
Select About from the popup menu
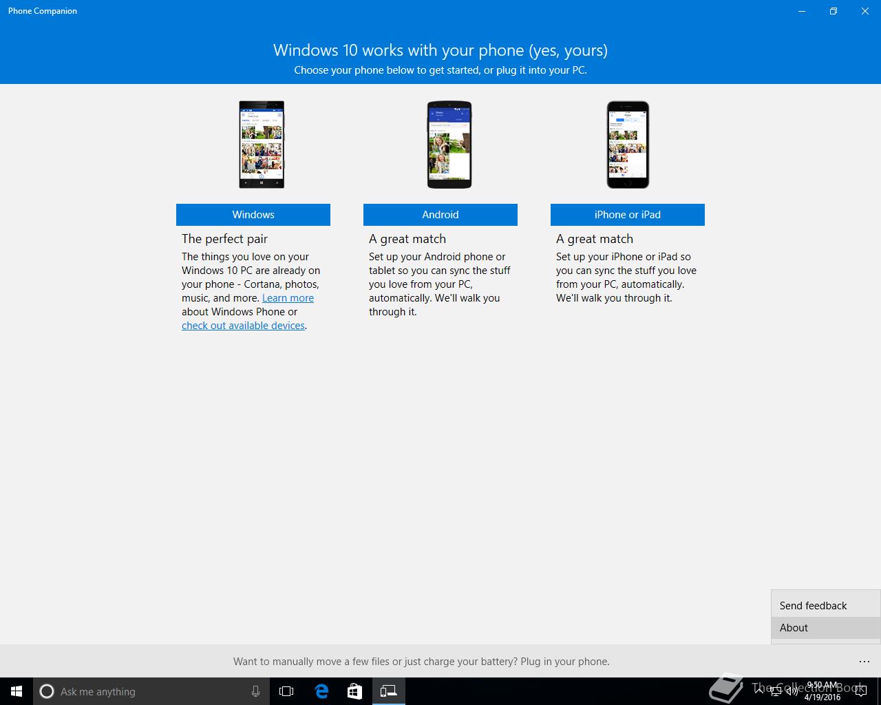pyautogui.click(x=825, y=628)
